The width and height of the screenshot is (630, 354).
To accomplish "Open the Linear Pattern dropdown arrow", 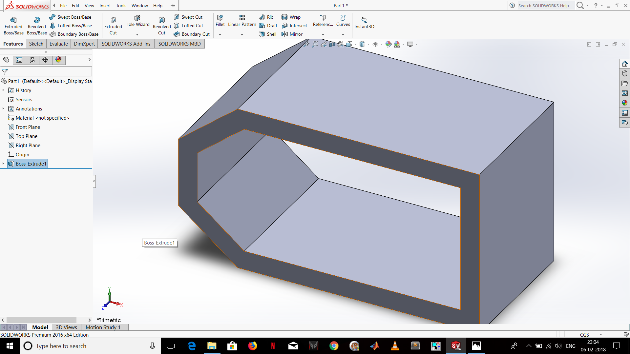I will (242, 35).
